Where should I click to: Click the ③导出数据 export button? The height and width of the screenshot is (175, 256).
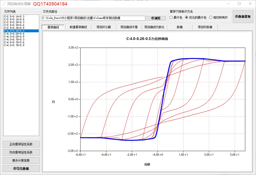click(x=21, y=168)
